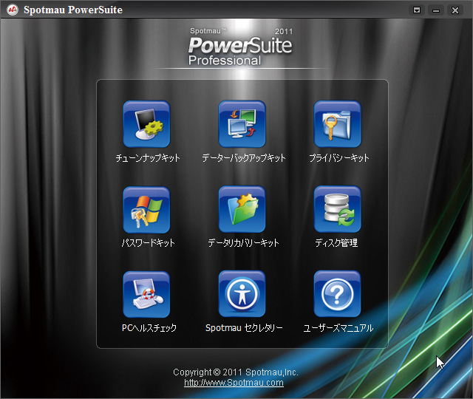Click the データリカバリーキット text label
This screenshot has width=473, height=399.
pos(243,243)
